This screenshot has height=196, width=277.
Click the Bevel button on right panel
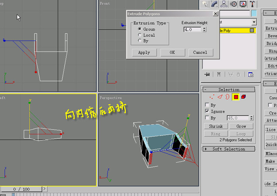pos(271,36)
